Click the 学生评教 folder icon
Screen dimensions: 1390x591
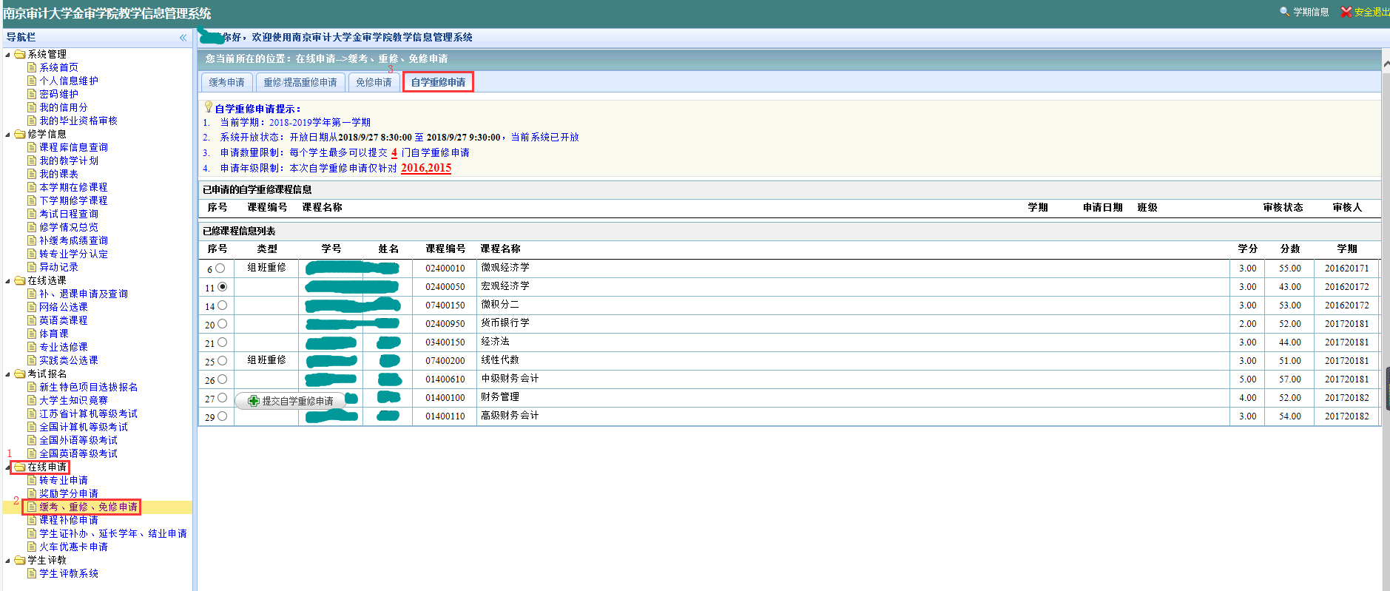point(20,560)
